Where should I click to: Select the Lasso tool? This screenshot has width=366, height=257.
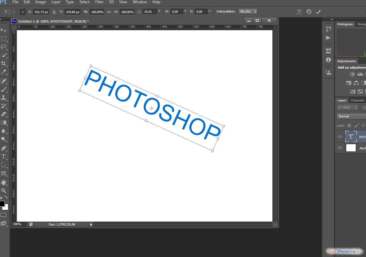pos(4,47)
